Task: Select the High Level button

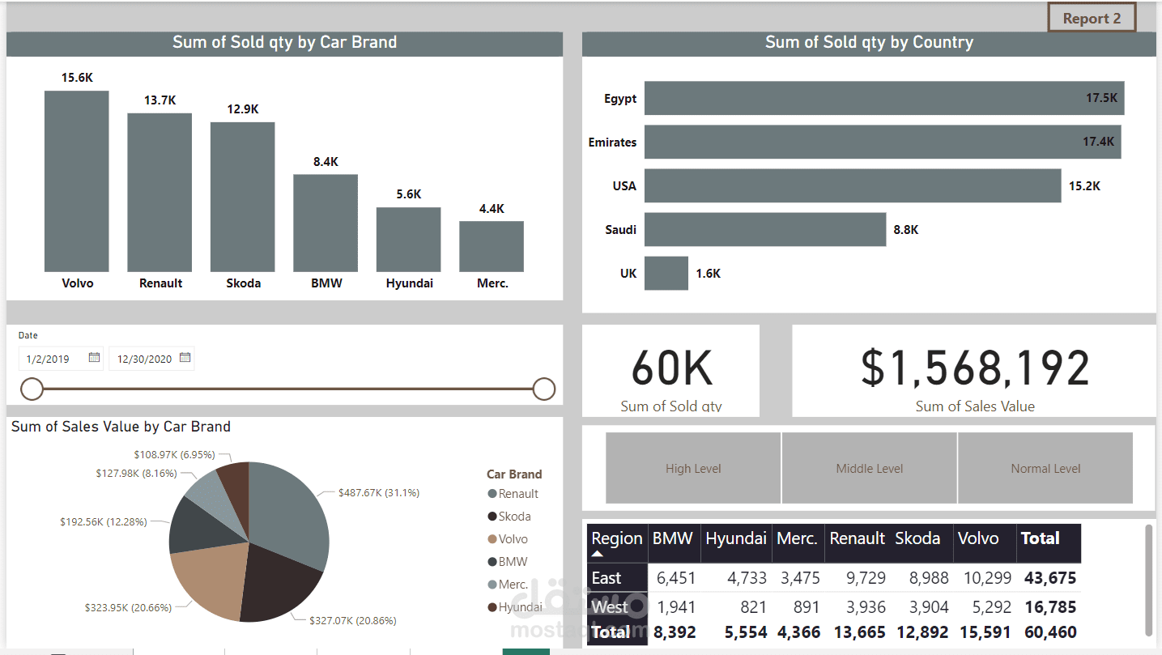Action: click(x=693, y=468)
